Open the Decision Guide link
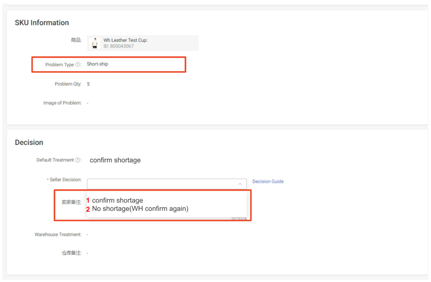The height and width of the screenshot is (282, 431). click(x=268, y=182)
